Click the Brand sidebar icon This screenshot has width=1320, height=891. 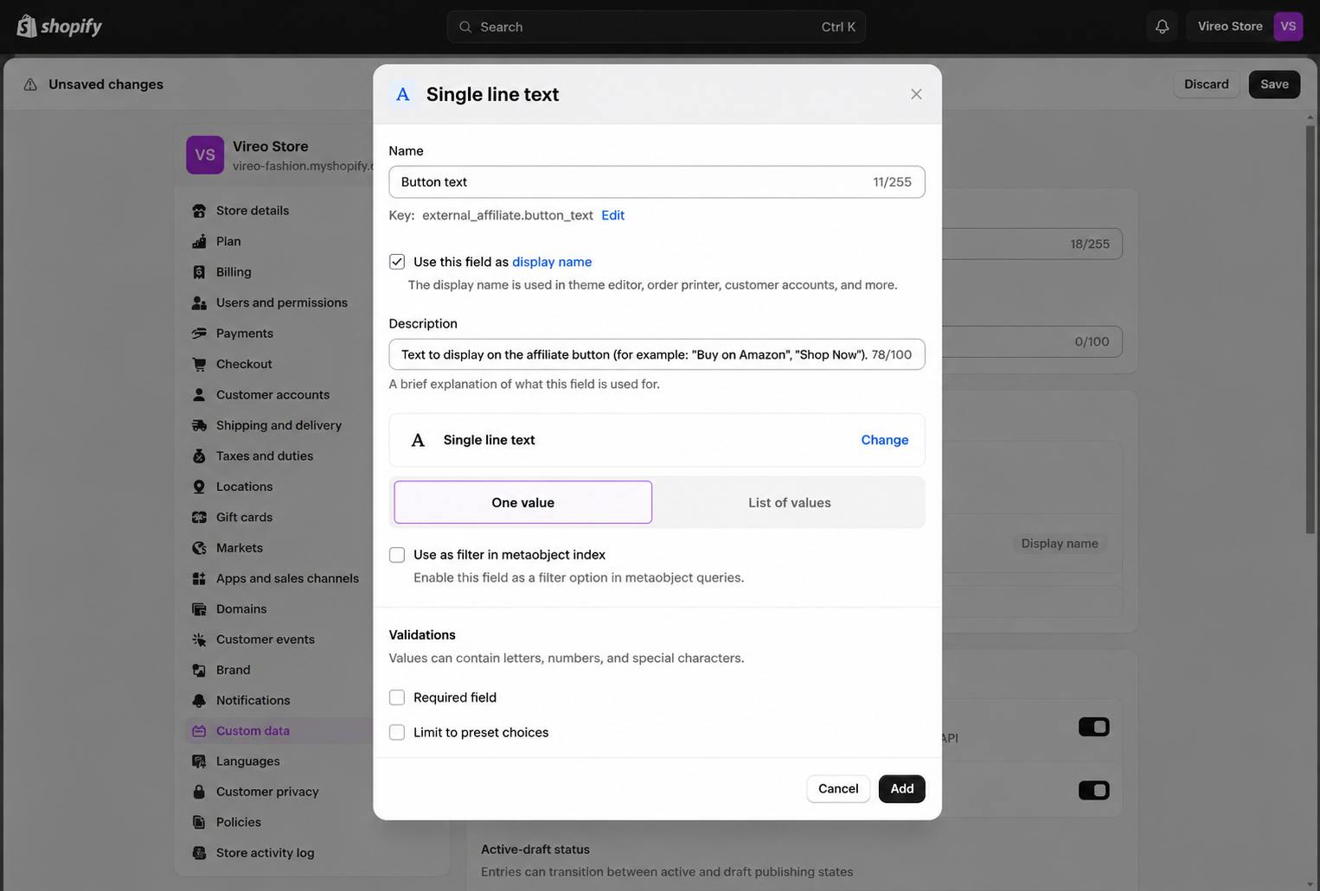(199, 671)
